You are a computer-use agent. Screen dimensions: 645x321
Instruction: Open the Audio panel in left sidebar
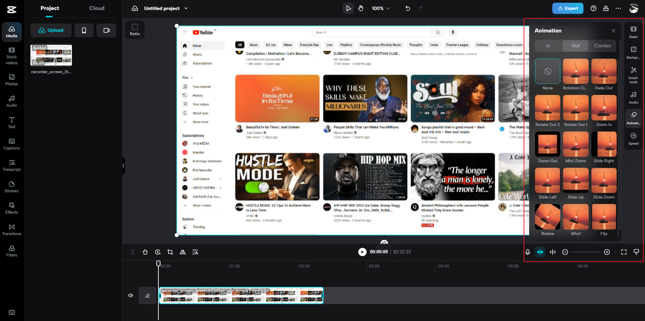pyautogui.click(x=12, y=101)
